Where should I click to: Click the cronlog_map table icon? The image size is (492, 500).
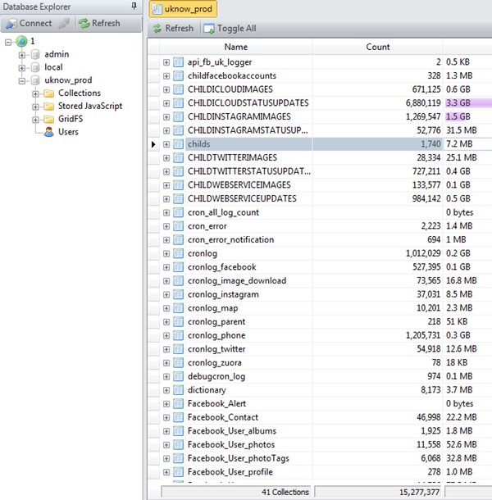(x=179, y=308)
